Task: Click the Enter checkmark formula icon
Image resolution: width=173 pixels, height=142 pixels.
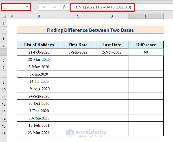Action: pyautogui.click(x=54, y=7)
